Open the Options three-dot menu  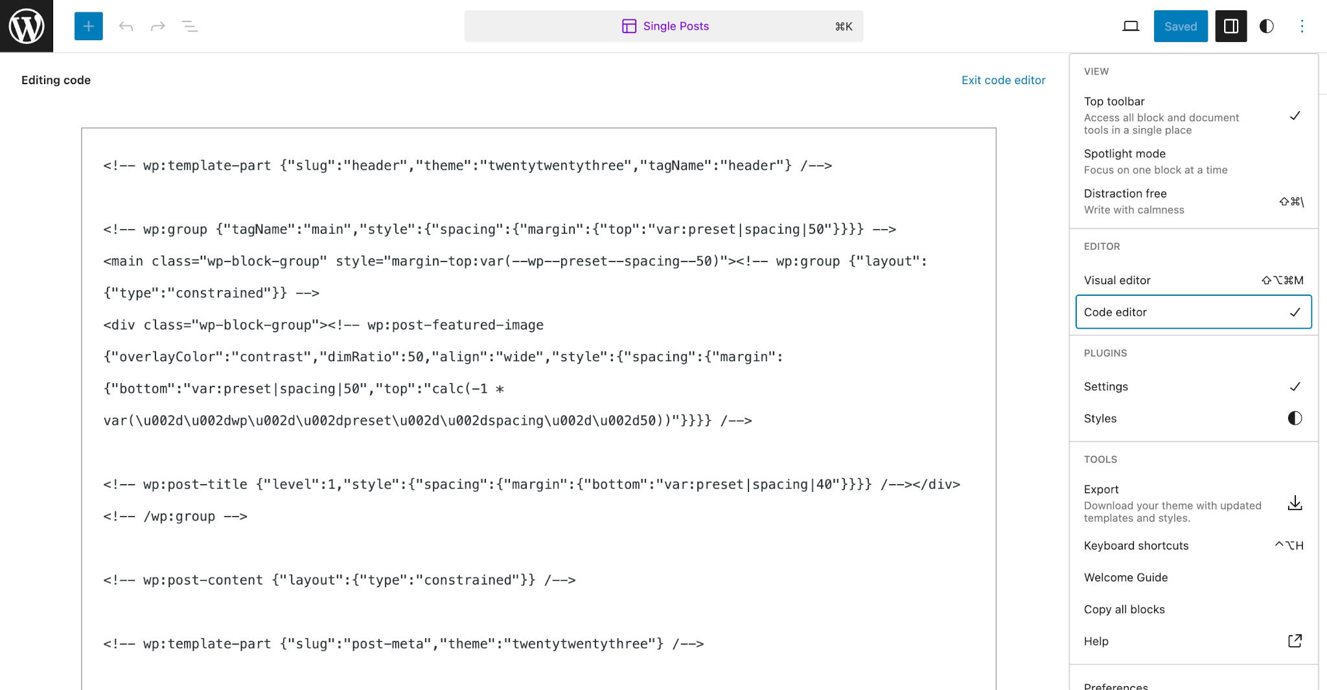click(x=1302, y=26)
